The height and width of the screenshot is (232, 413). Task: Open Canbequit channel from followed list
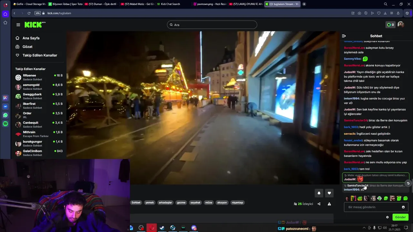pyautogui.click(x=39, y=124)
